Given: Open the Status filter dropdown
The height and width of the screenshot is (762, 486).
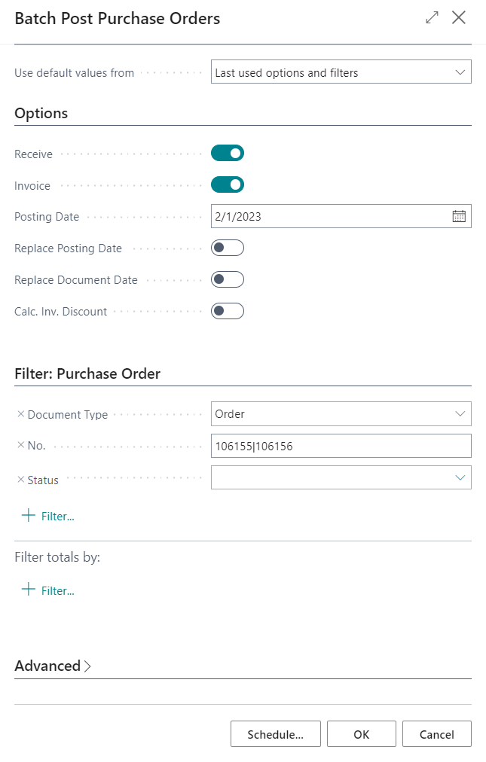Looking at the screenshot, I should 341,477.
